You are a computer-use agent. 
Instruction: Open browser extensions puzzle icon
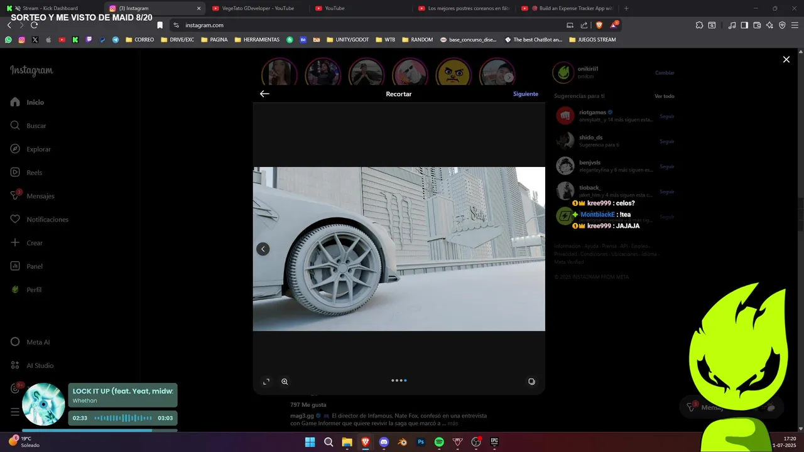coord(699,25)
